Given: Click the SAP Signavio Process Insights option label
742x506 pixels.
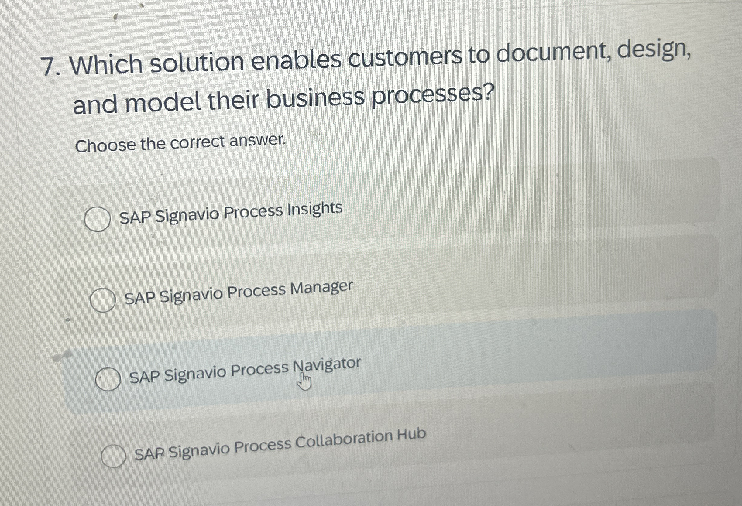Looking at the screenshot, I should coord(231,213).
